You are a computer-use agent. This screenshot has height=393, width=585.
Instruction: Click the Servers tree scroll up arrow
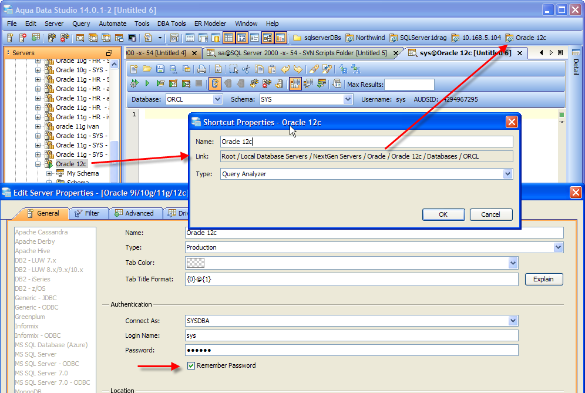click(114, 65)
